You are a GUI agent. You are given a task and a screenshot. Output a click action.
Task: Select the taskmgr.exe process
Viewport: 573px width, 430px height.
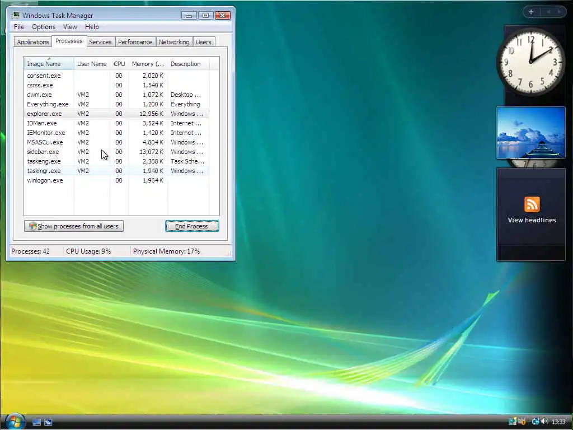tap(116, 171)
